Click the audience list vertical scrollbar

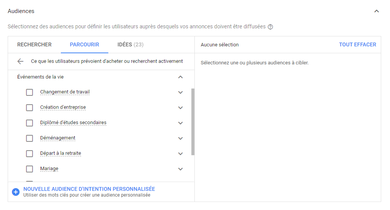(193, 121)
